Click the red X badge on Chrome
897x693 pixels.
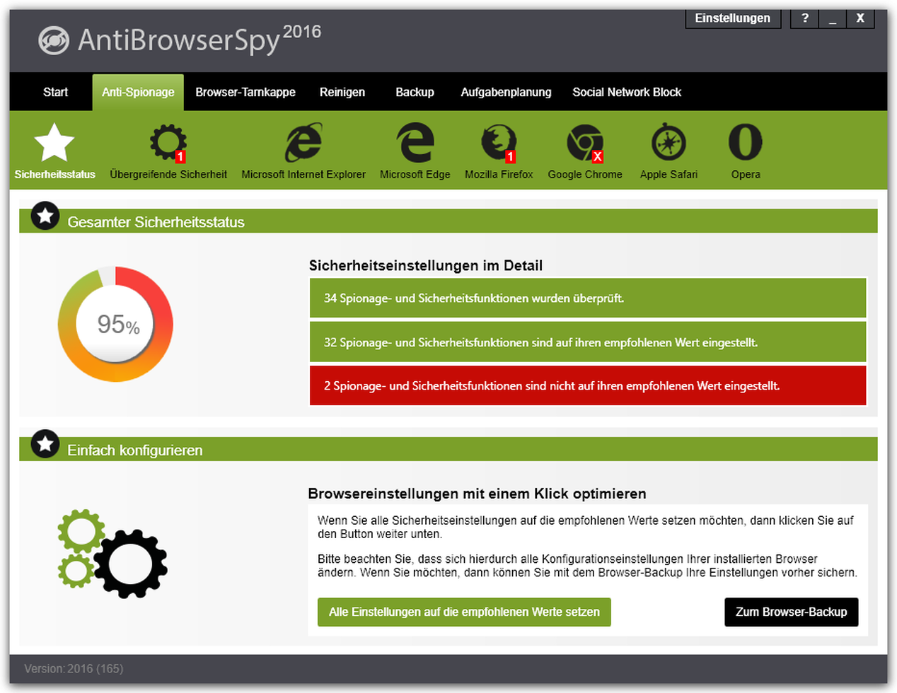click(598, 157)
